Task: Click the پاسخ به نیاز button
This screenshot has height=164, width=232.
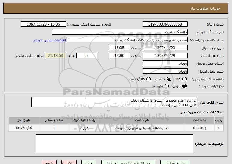Action: click(175, 162)
